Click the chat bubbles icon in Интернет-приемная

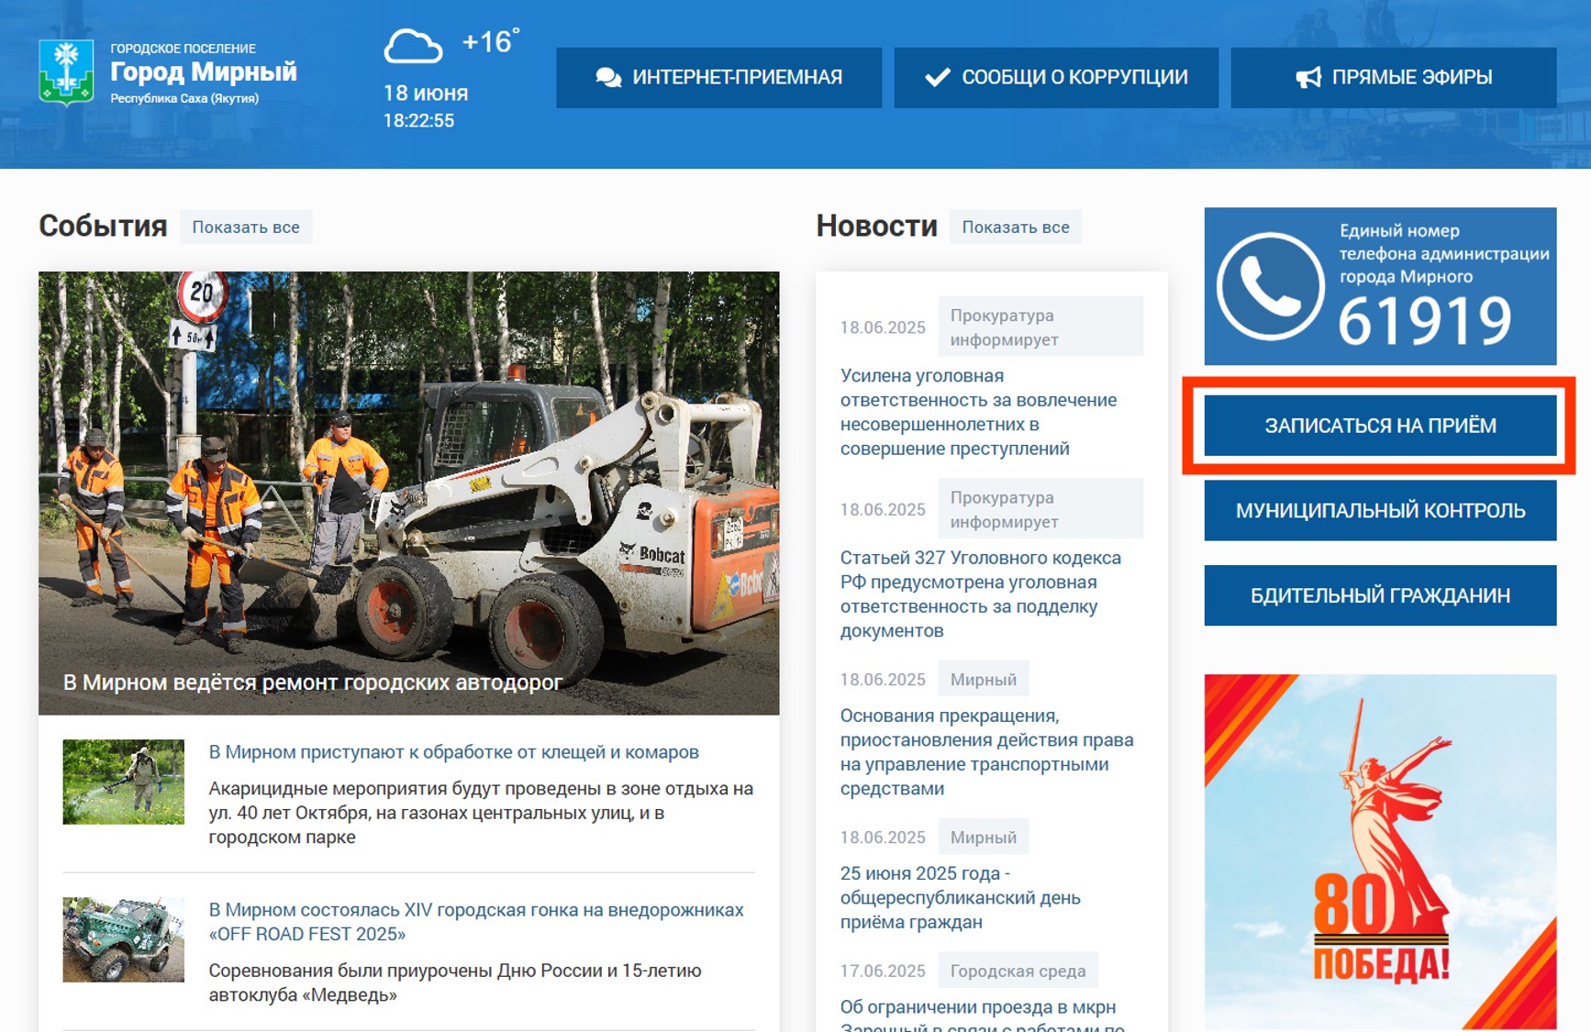click(607, 78)
